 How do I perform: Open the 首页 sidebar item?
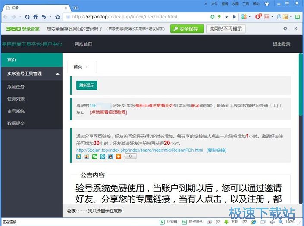[x=32, y=60]
